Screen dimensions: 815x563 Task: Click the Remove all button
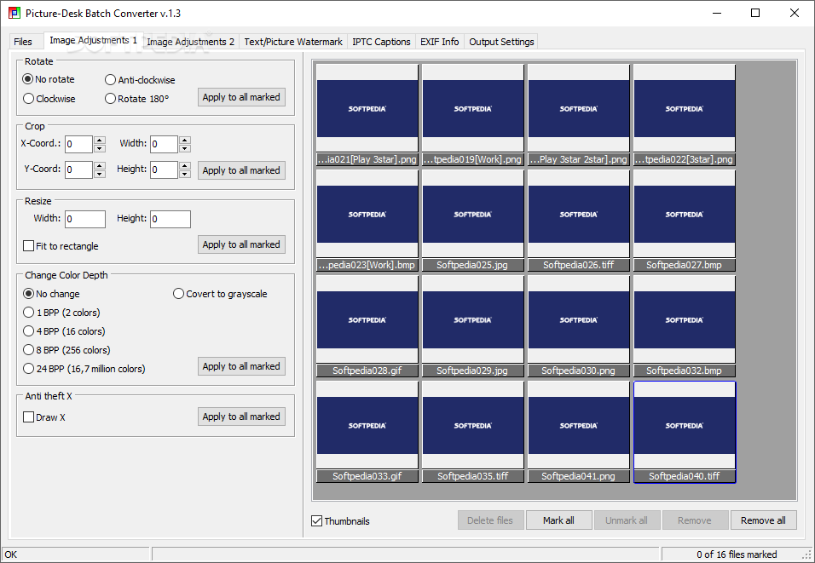764,520
